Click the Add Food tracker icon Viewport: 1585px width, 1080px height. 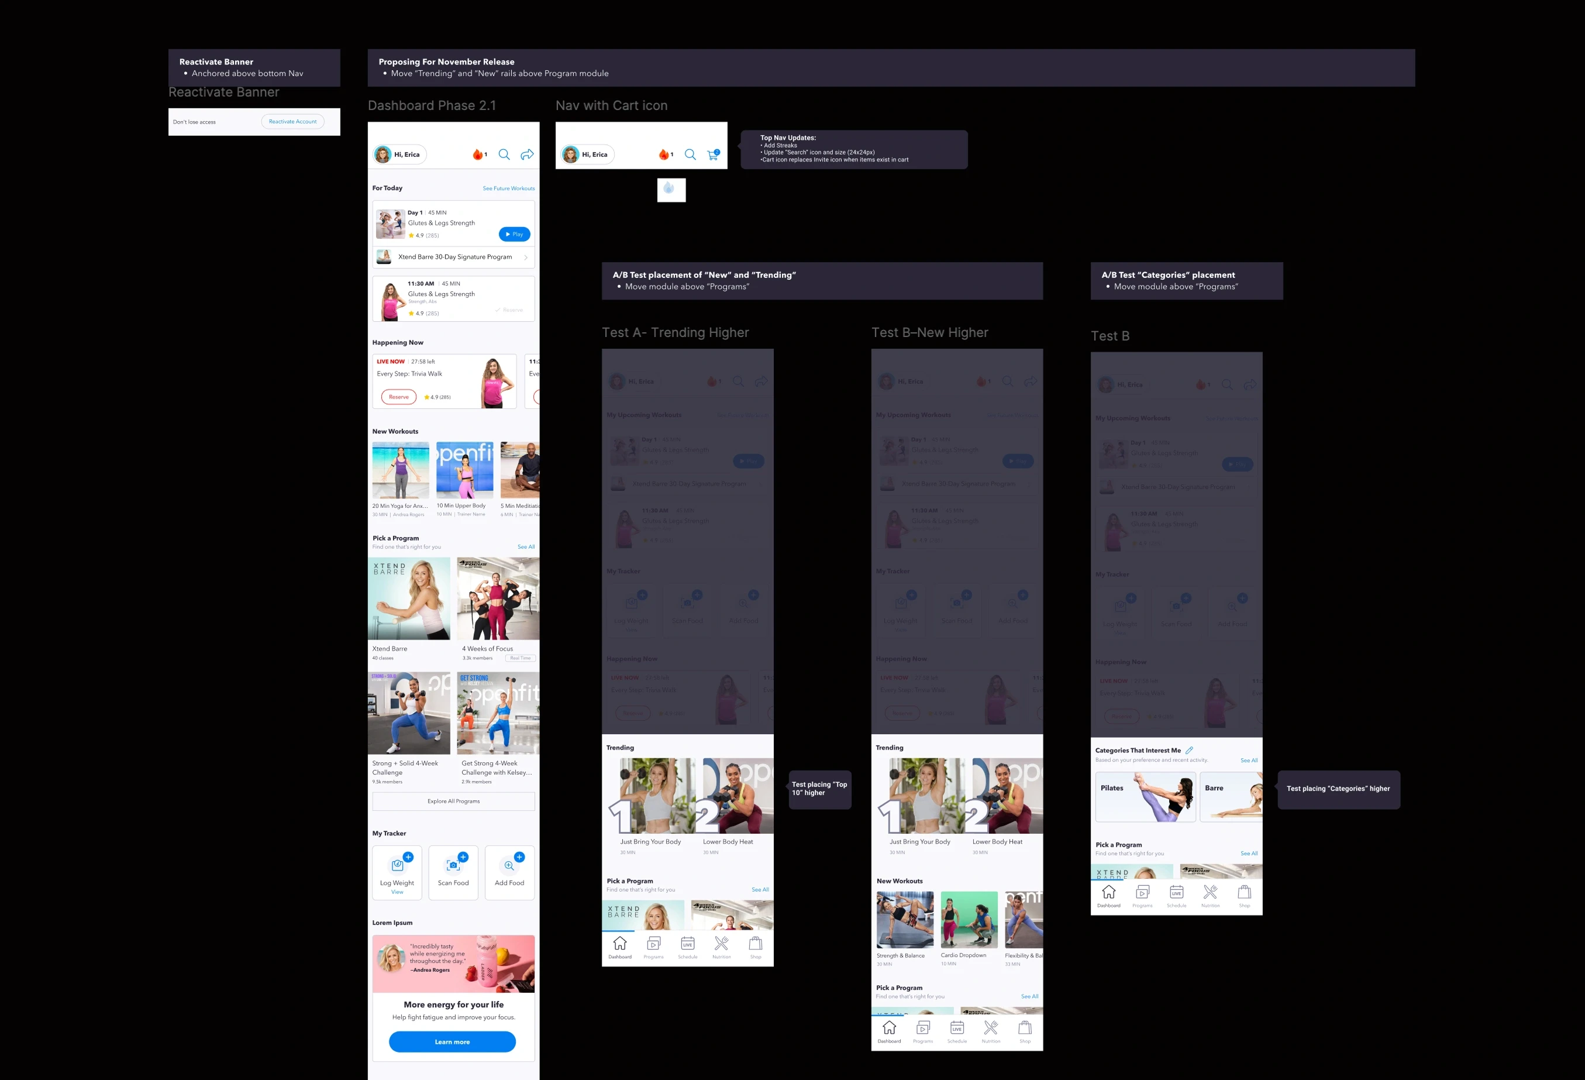pos(509,866)
